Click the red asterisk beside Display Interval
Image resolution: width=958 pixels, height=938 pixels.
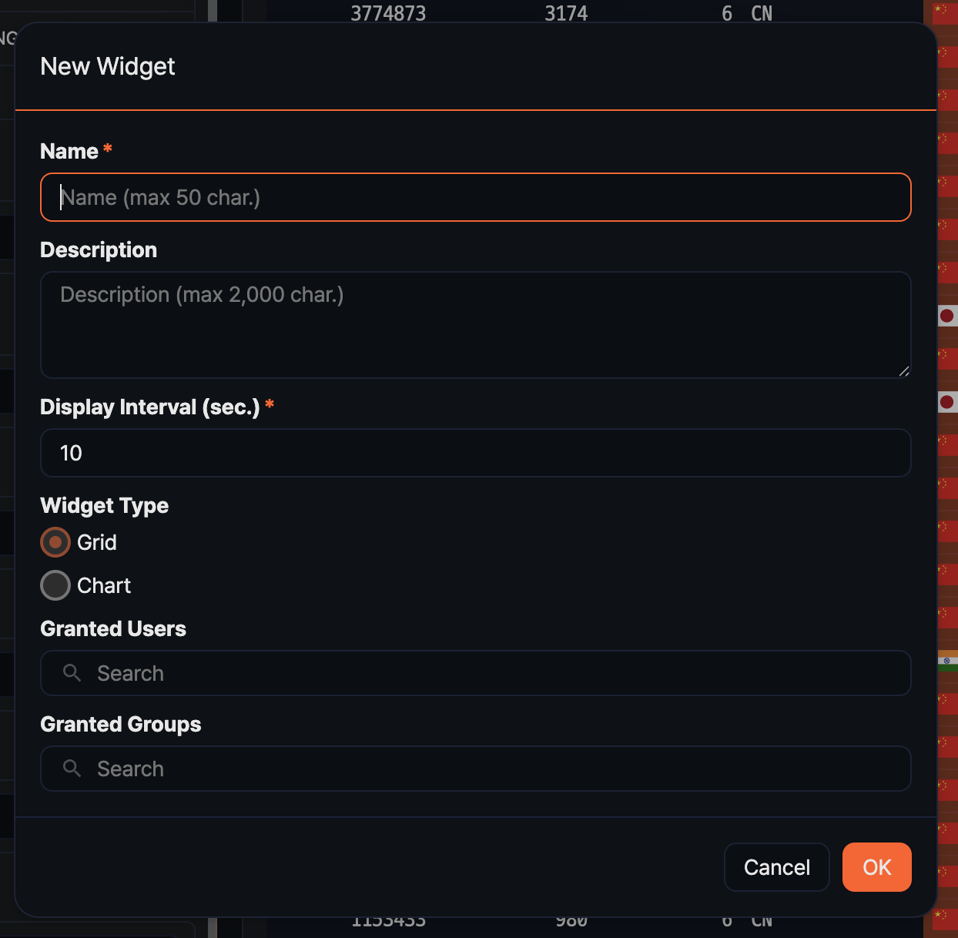(270, 404)
